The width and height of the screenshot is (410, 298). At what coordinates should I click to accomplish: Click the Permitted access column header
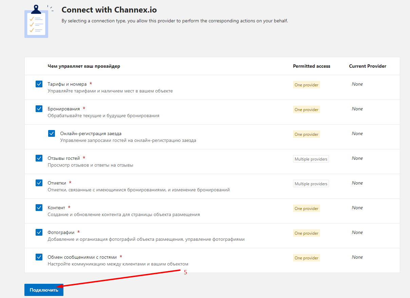click(311, 66)
